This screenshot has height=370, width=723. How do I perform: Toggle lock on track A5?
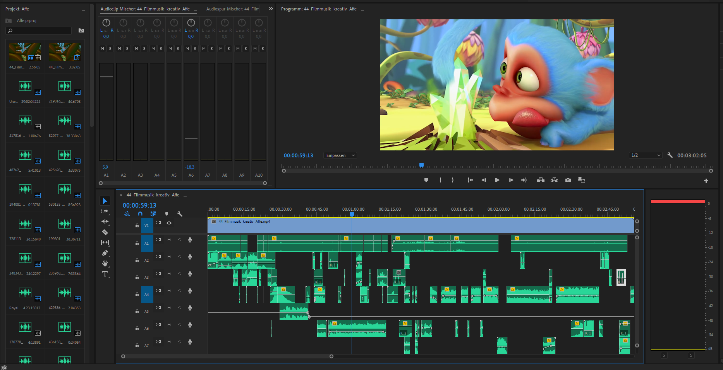[x=137, y=311]
